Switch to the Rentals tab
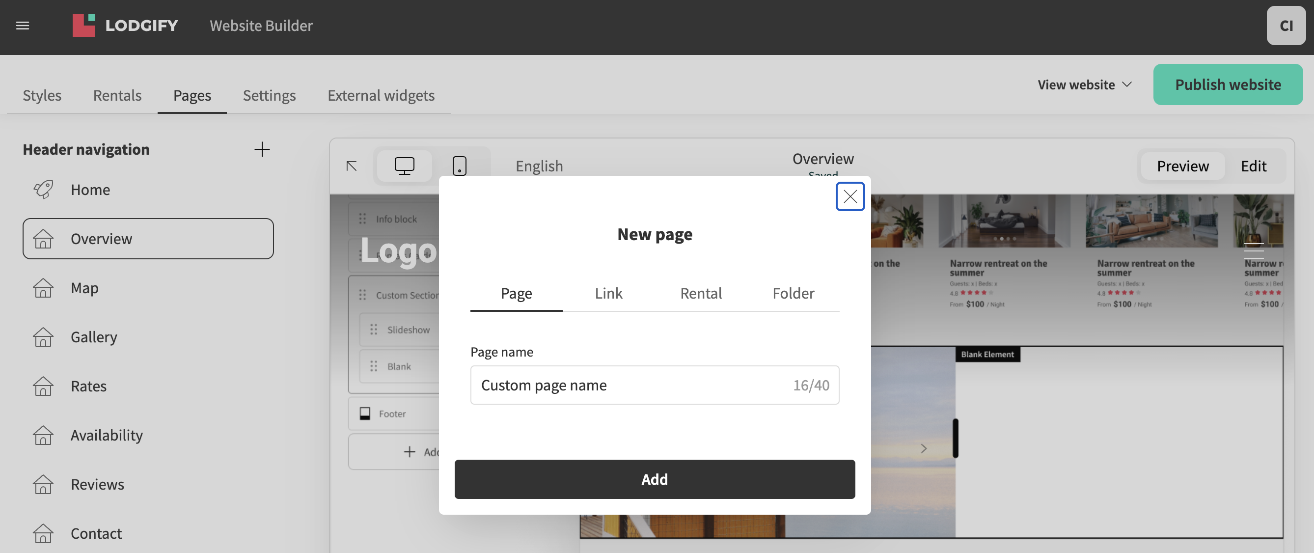 tap(117, 95)
